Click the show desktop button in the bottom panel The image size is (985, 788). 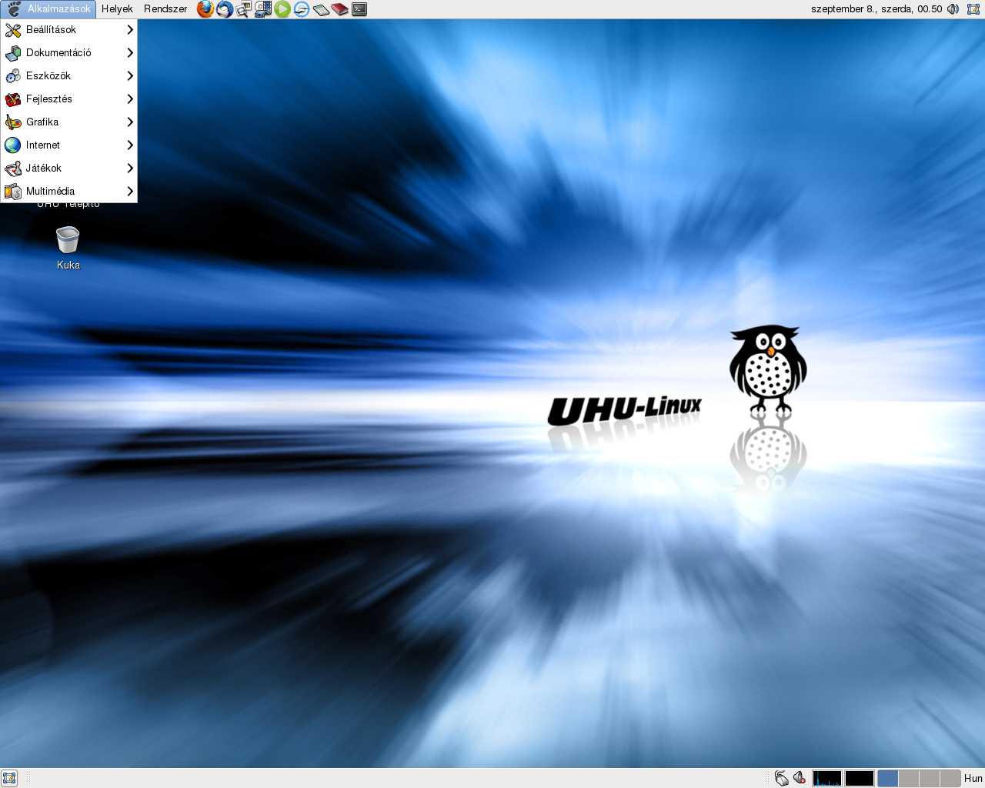click(9, 778)
